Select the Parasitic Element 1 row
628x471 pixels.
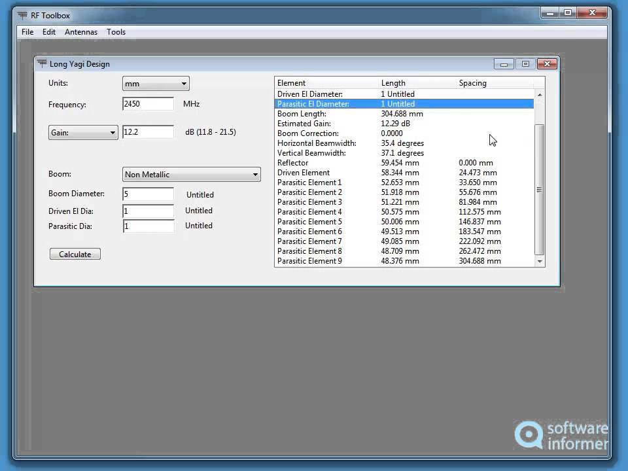[404, 183]
